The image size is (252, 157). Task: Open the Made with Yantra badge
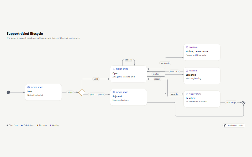pyautogui.click(x=234, y=125)
